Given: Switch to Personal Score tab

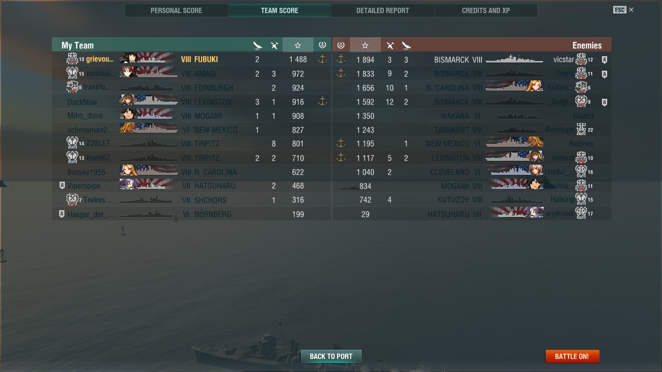Looking at the screenshot, I should [x=176, y=10].
